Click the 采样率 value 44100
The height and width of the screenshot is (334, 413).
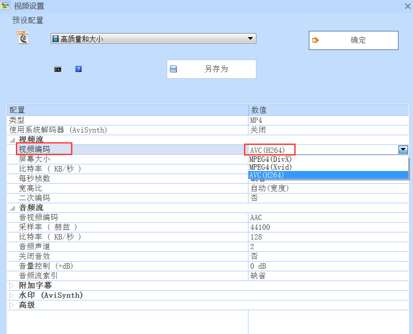click(260, 227)
